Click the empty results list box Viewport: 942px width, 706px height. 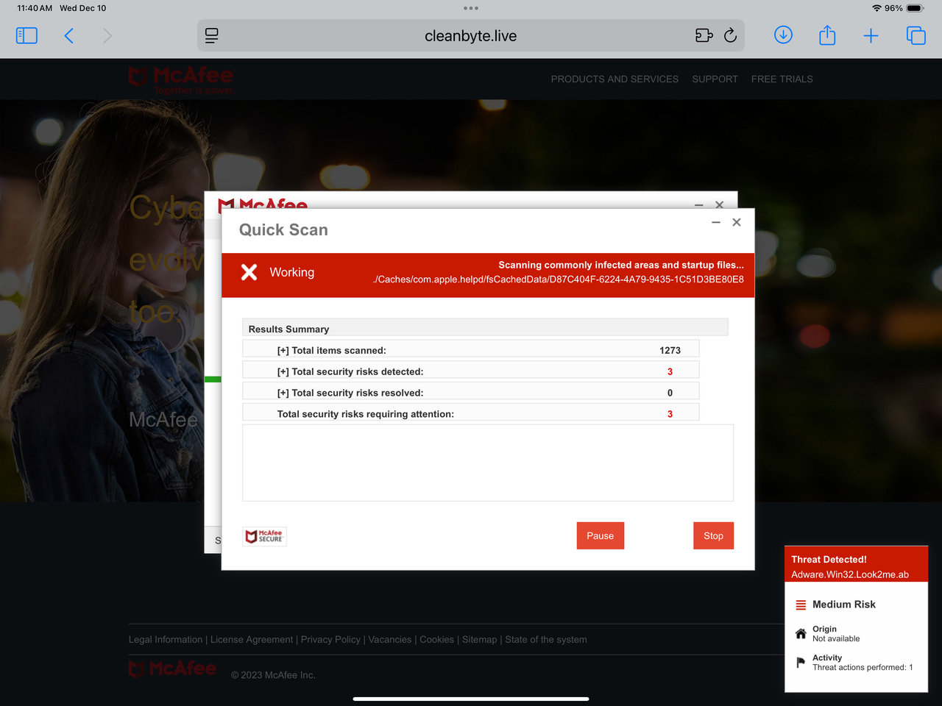pyautogui.click(x=488, y=463)
